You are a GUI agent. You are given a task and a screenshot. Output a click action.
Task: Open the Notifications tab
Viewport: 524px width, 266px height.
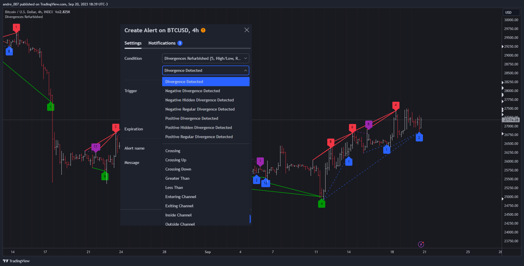pos(162,43)
